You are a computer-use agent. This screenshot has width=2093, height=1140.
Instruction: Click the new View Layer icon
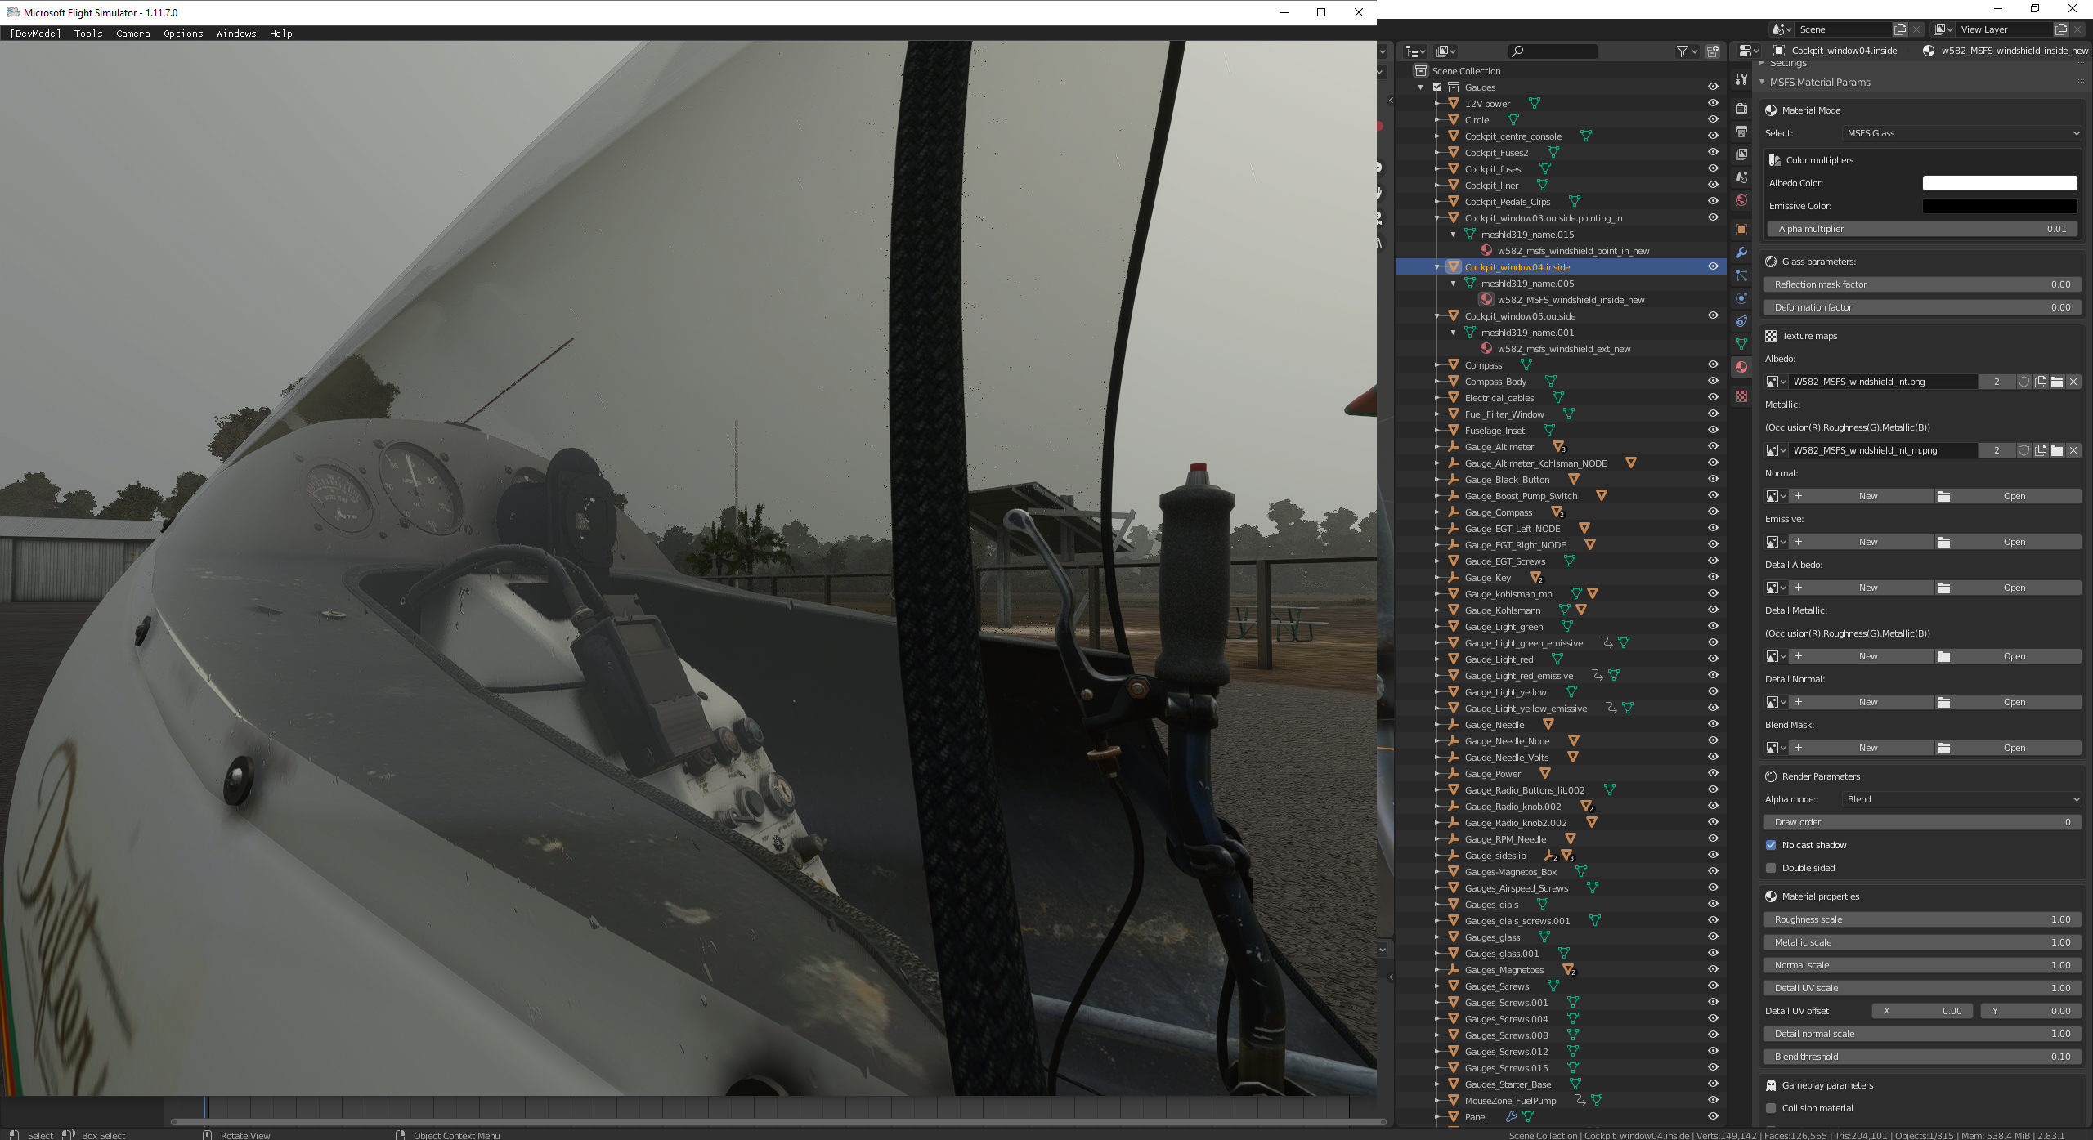(2061, 29)
